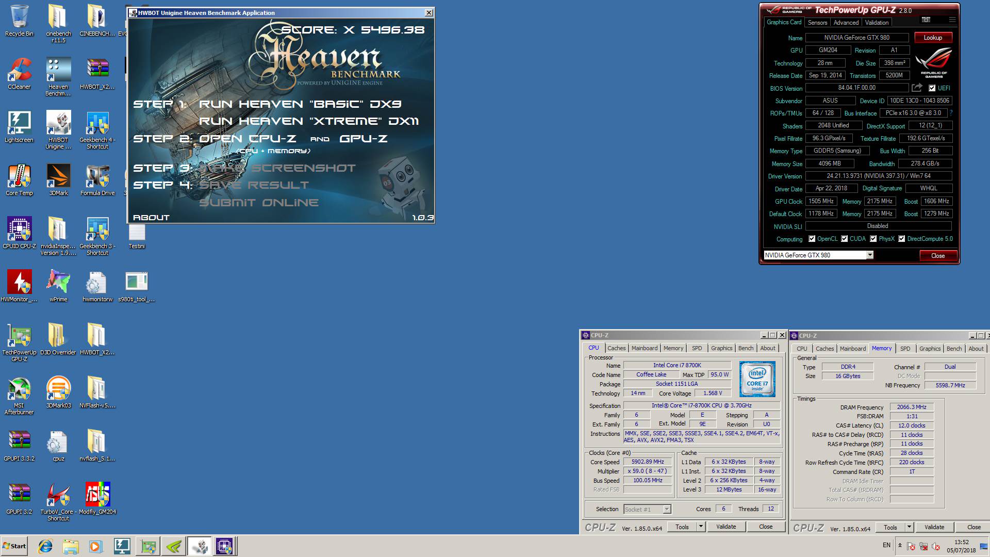The image size is (990, 557).
Task: Open the HWBOT Unigine desktop shortcut
Action: click(58, 130)
